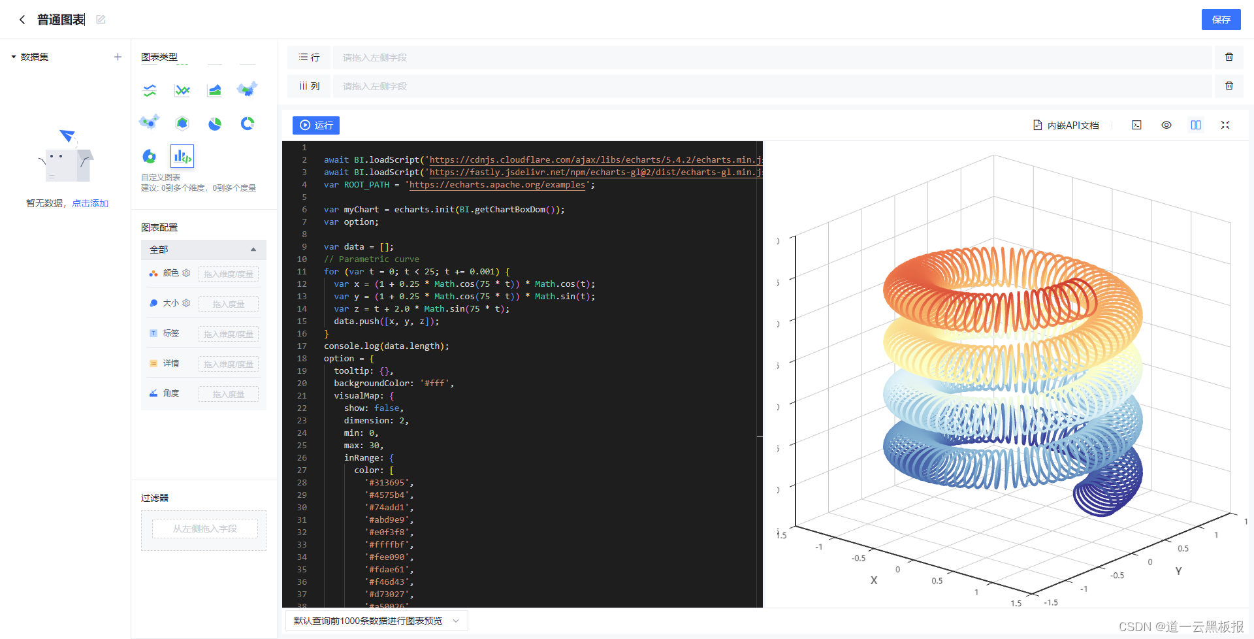Select the donut chart type icon
Image resolution: width=1254 pixels, height=639 pixels.
247,123
